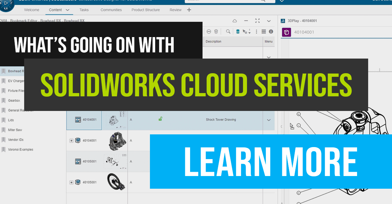Click the magnifier search icon in toolbar
Screen dimensions: 392x204
coord(228,32)
